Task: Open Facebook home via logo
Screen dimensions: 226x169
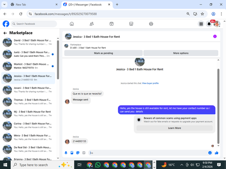Action: 6,24
